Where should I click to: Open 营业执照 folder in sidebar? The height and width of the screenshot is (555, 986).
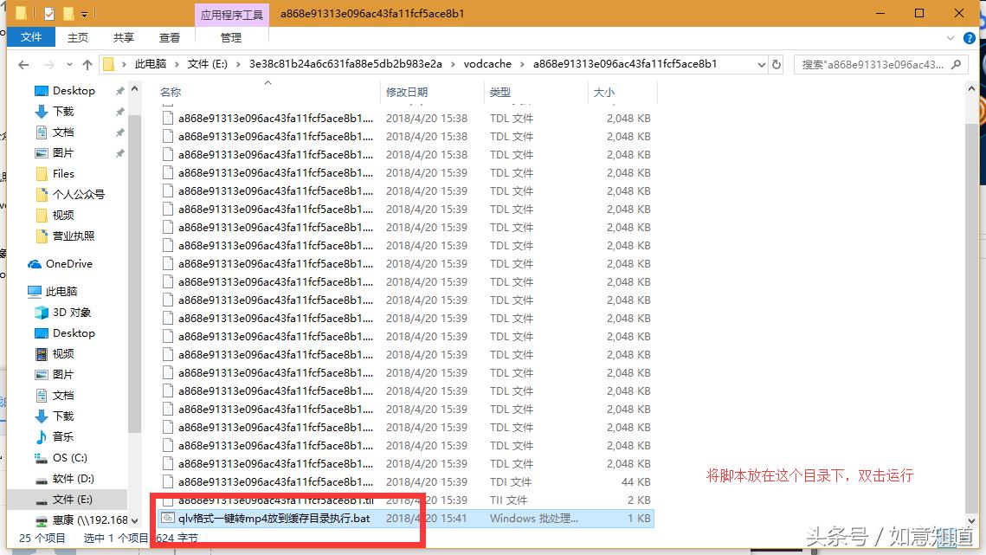point(73,236)
